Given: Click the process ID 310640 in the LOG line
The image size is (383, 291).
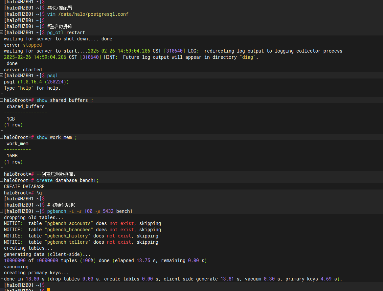Looking at the screenshot, I should click(x=174, y=51).
